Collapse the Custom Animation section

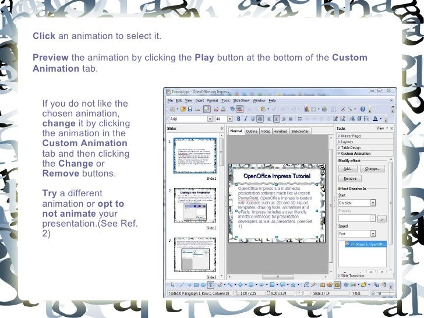tap(365, 154)
